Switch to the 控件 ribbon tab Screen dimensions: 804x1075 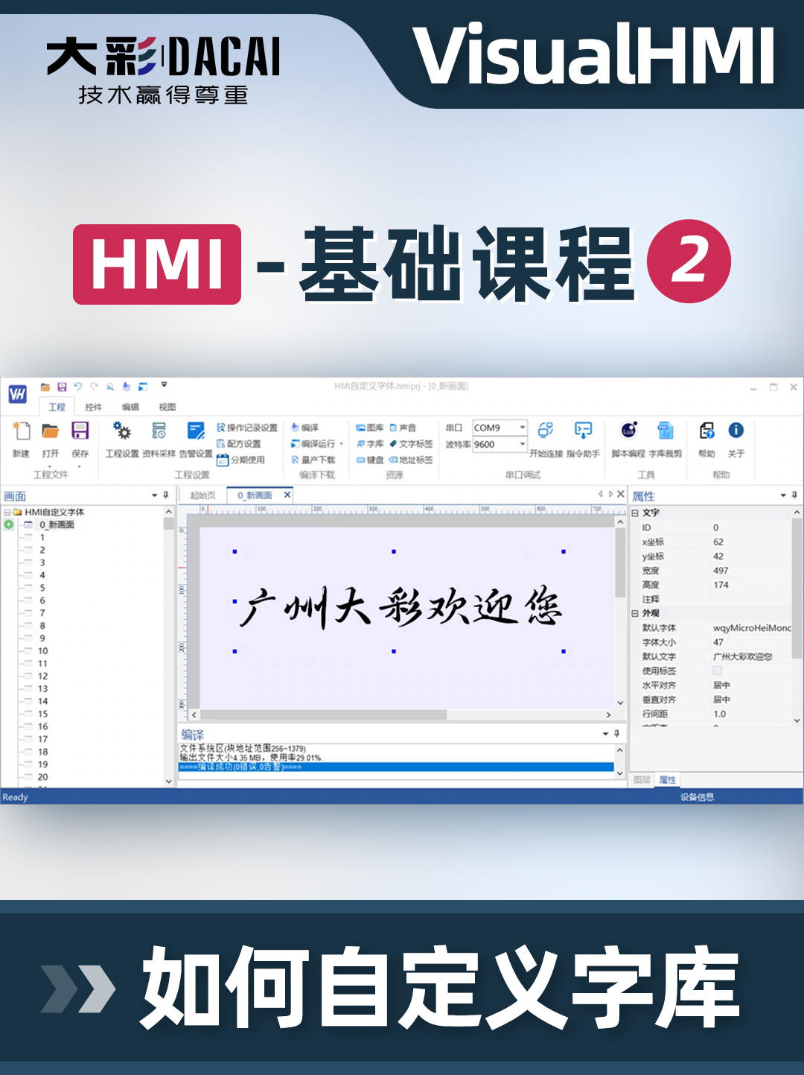click(93, 407)
